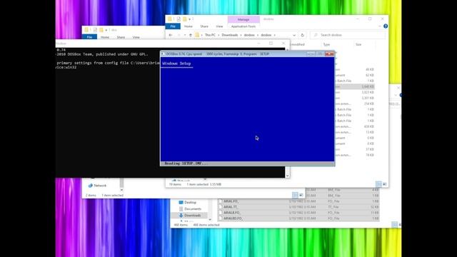Switch dosbox Explorer to large icons view

(x=385, y=184)
